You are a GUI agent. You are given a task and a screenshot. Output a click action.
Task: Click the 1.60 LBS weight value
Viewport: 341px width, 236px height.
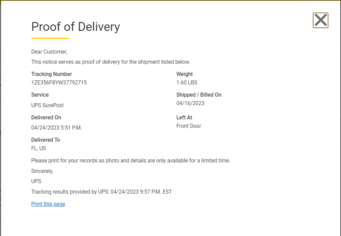(187, 82)
